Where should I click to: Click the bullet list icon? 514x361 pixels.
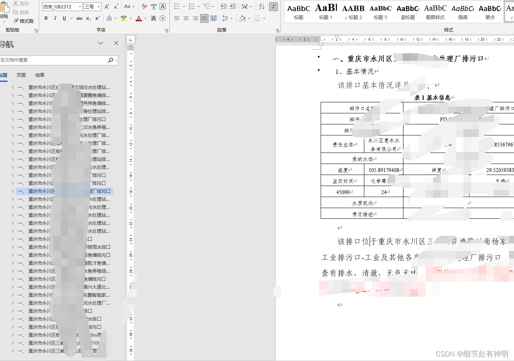coord(177,6)
